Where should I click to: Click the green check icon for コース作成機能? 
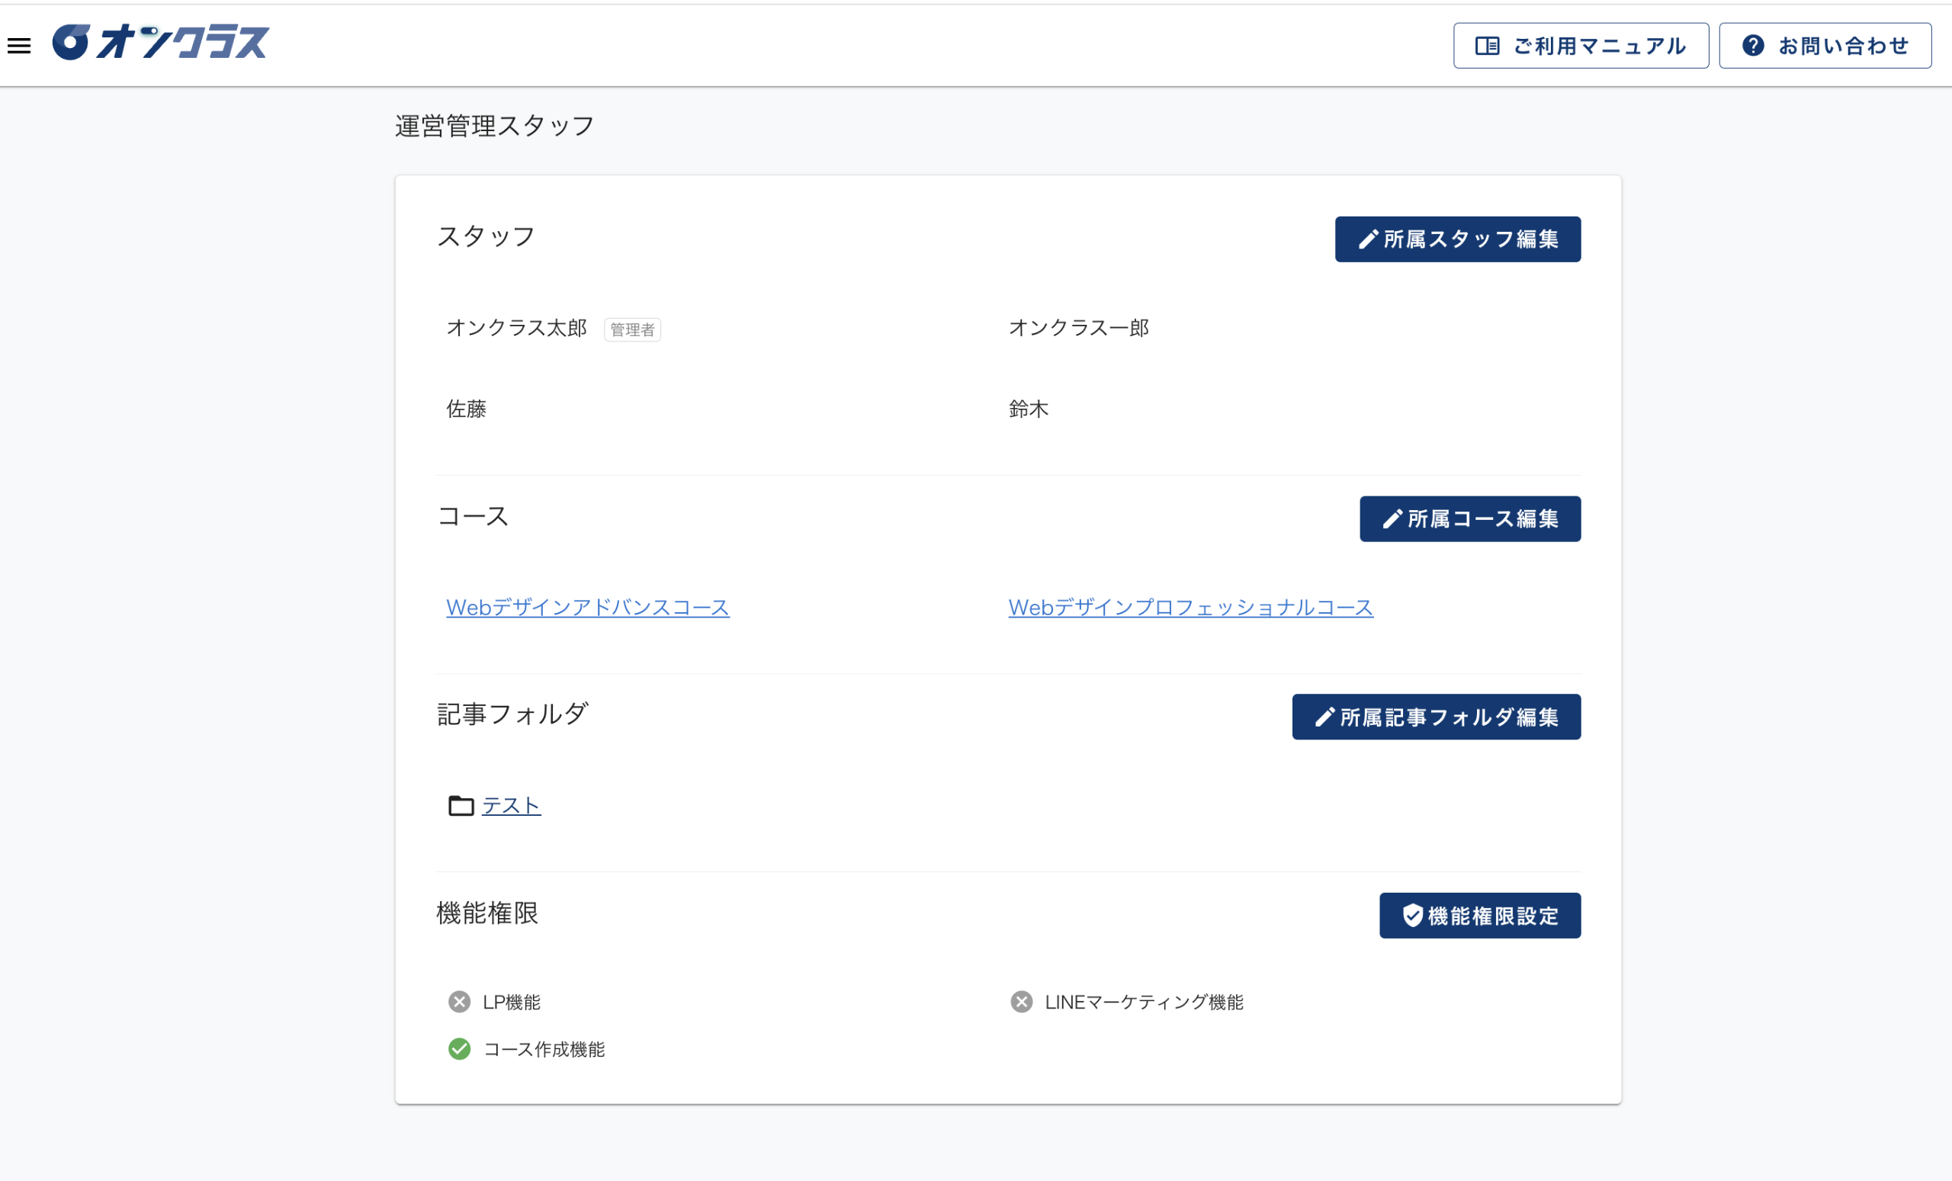pos(460,1049)
